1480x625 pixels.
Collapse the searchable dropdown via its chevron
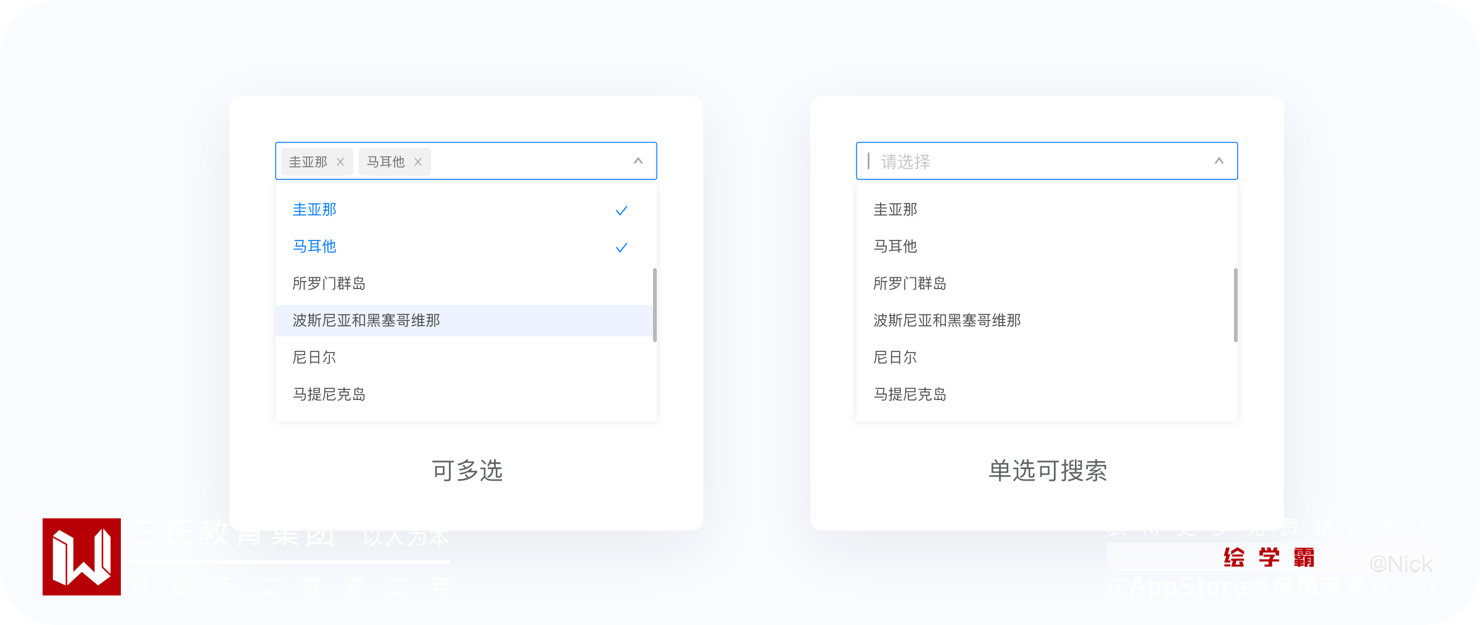pos(1219,161)
